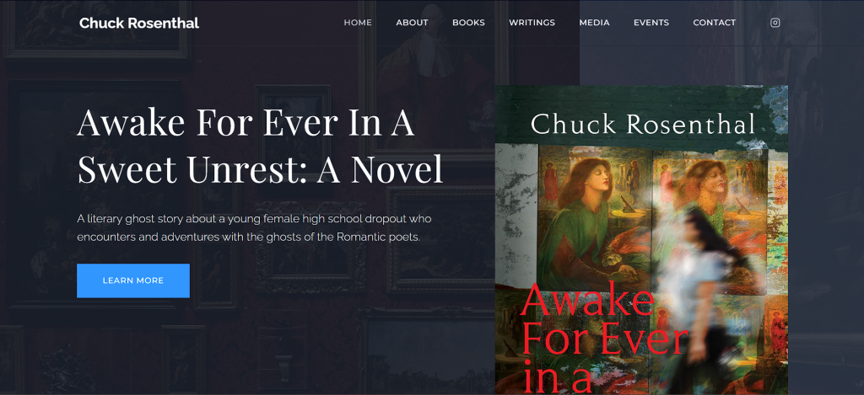This screenshot has height=395, width=864.
Task: Go to the CONTACT page
Action: click(714, 23)
